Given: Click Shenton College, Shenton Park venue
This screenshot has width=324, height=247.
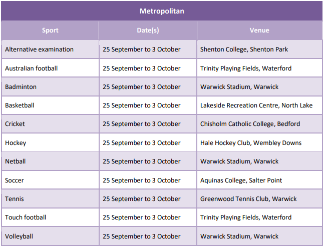Looking at the screenshot, I should (x=244, y=49).
